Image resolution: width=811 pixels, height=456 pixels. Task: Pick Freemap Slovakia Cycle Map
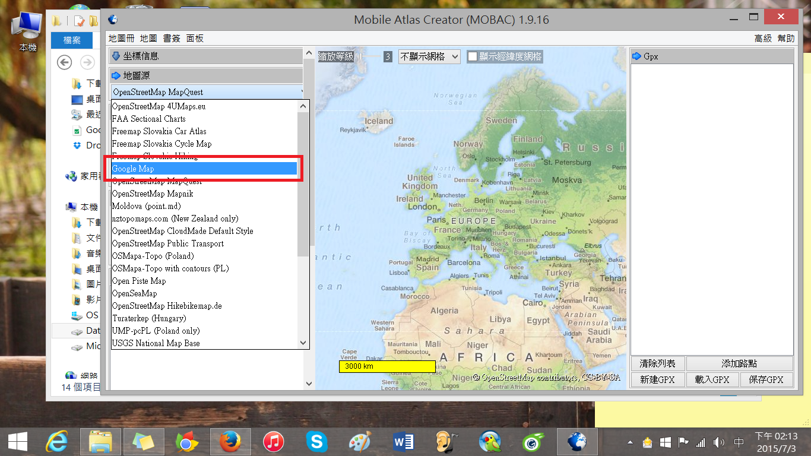(x=204, y=144)
